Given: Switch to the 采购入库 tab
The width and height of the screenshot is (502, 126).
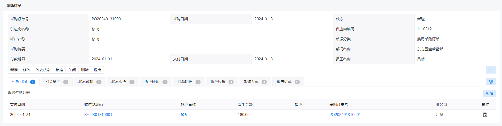Looking at the screenshot, I should (255, 82).
